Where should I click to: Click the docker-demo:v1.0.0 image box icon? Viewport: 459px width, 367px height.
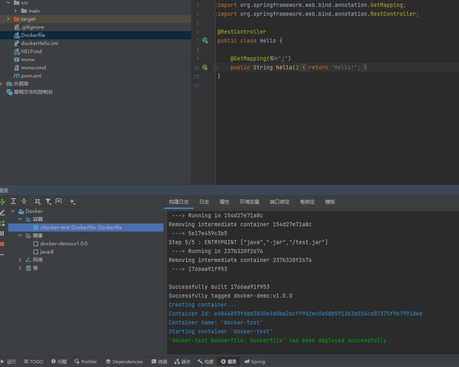coord(36,243)
